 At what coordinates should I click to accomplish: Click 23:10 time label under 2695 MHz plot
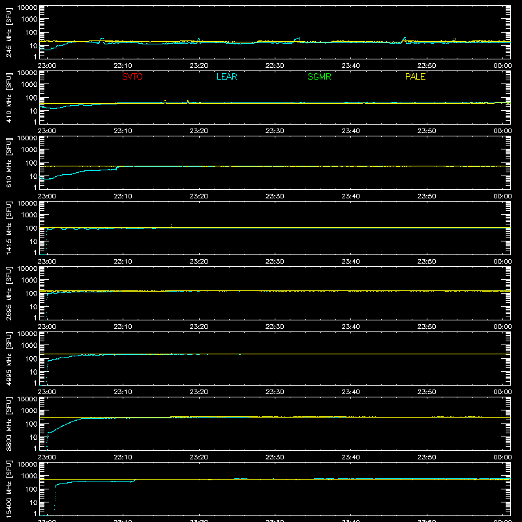pyautogui.click(x=123, y=327)
